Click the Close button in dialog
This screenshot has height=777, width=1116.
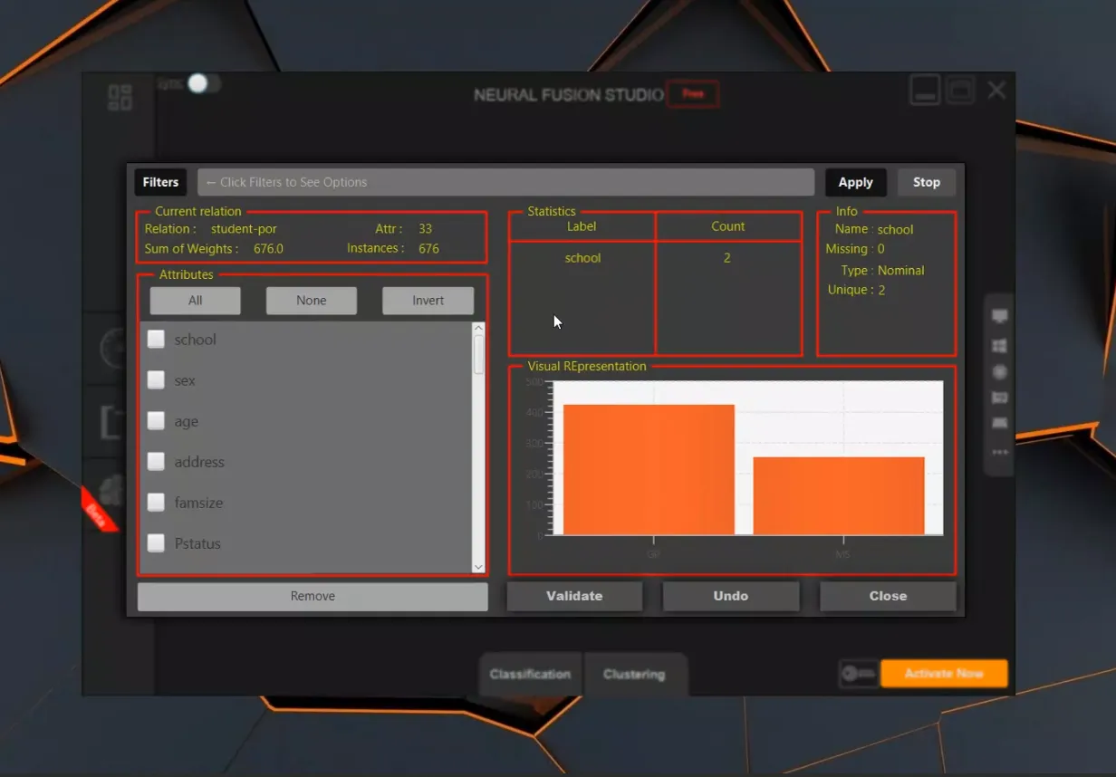click(x=888, y=596)
